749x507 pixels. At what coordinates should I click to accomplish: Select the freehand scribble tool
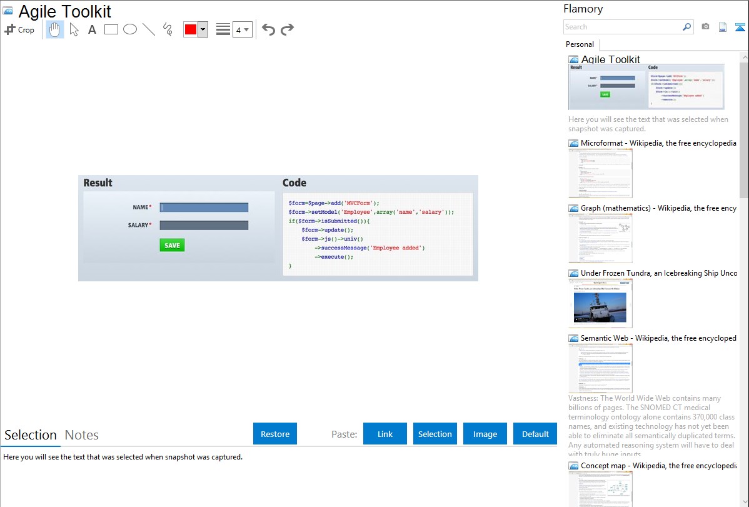pos(168,29)
